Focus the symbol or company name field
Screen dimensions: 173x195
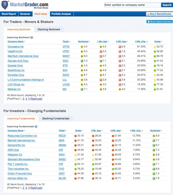pyautogui.click(x=132, y=5)
